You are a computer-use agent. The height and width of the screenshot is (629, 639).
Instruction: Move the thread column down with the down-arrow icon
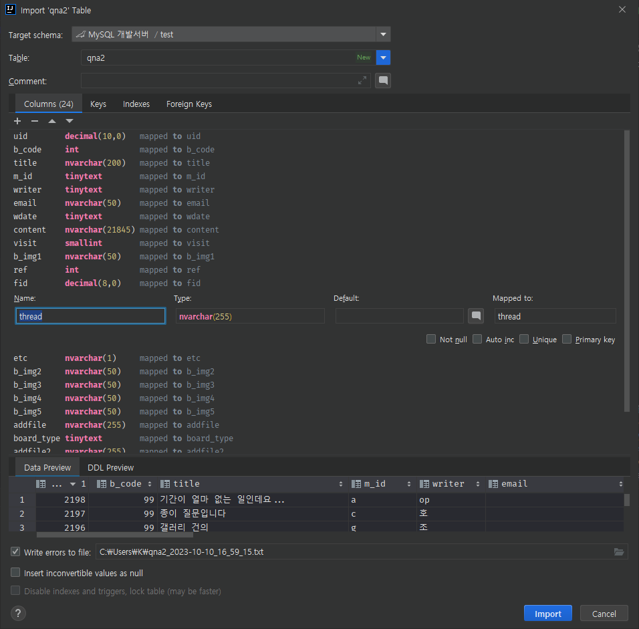[69, 121]
